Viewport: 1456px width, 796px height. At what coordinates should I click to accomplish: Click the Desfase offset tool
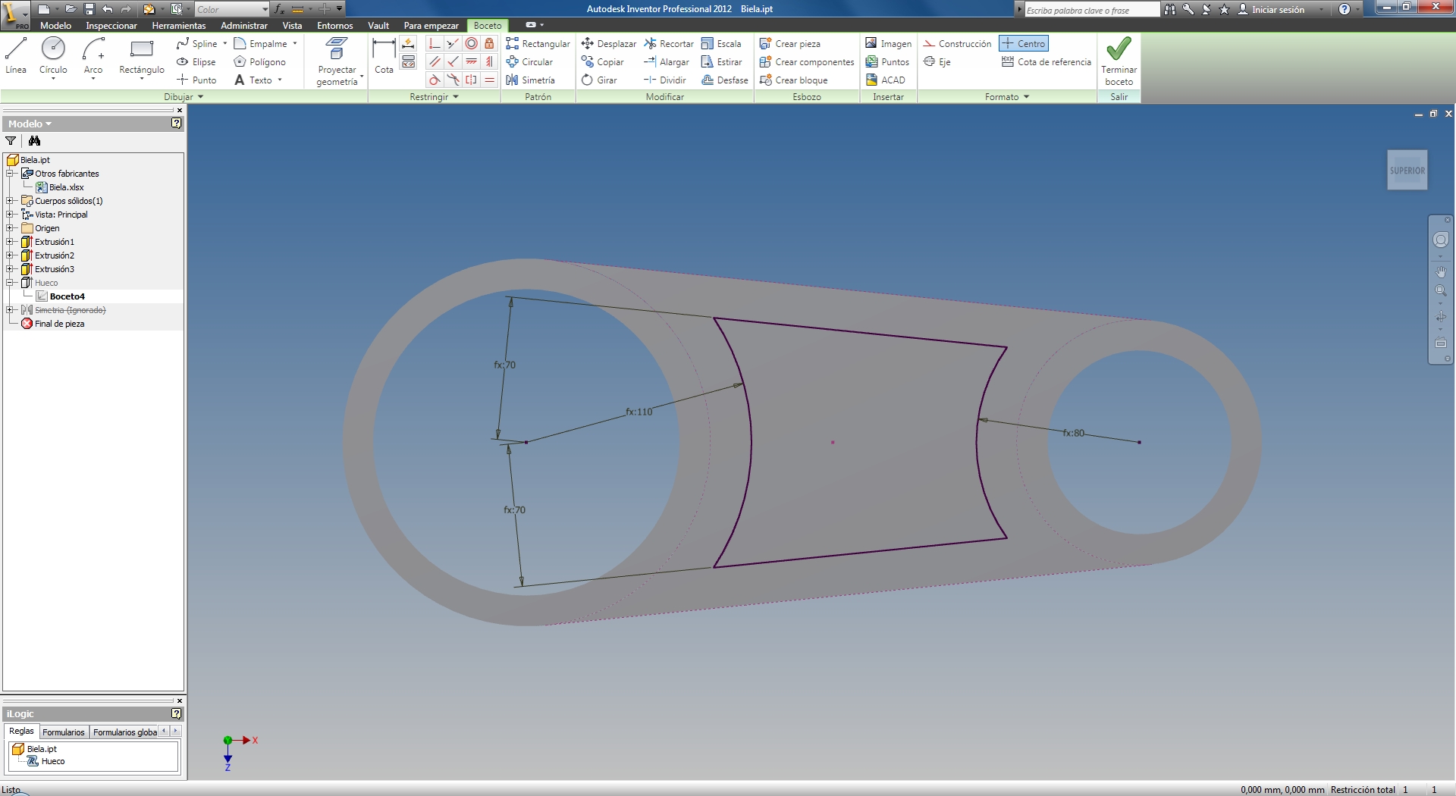click(725, 80)
